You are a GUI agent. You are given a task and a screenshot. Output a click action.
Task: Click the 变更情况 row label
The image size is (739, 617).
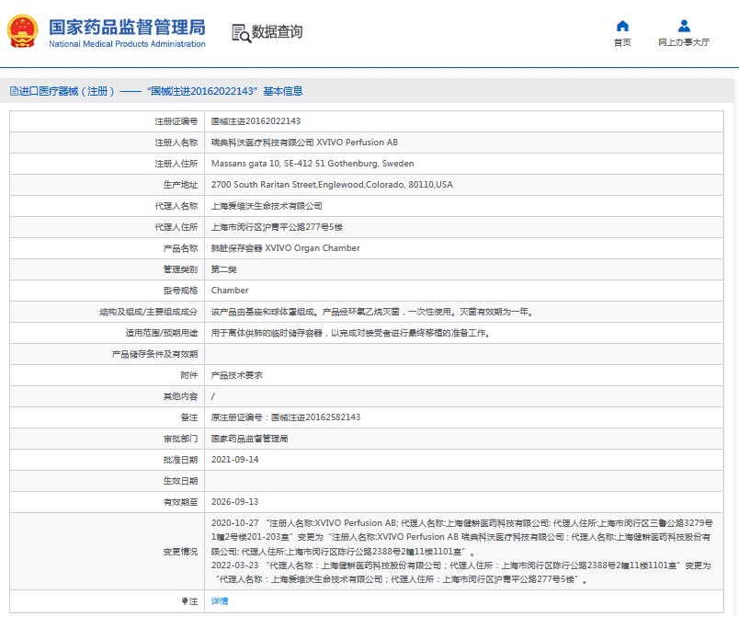click(180, 552)
